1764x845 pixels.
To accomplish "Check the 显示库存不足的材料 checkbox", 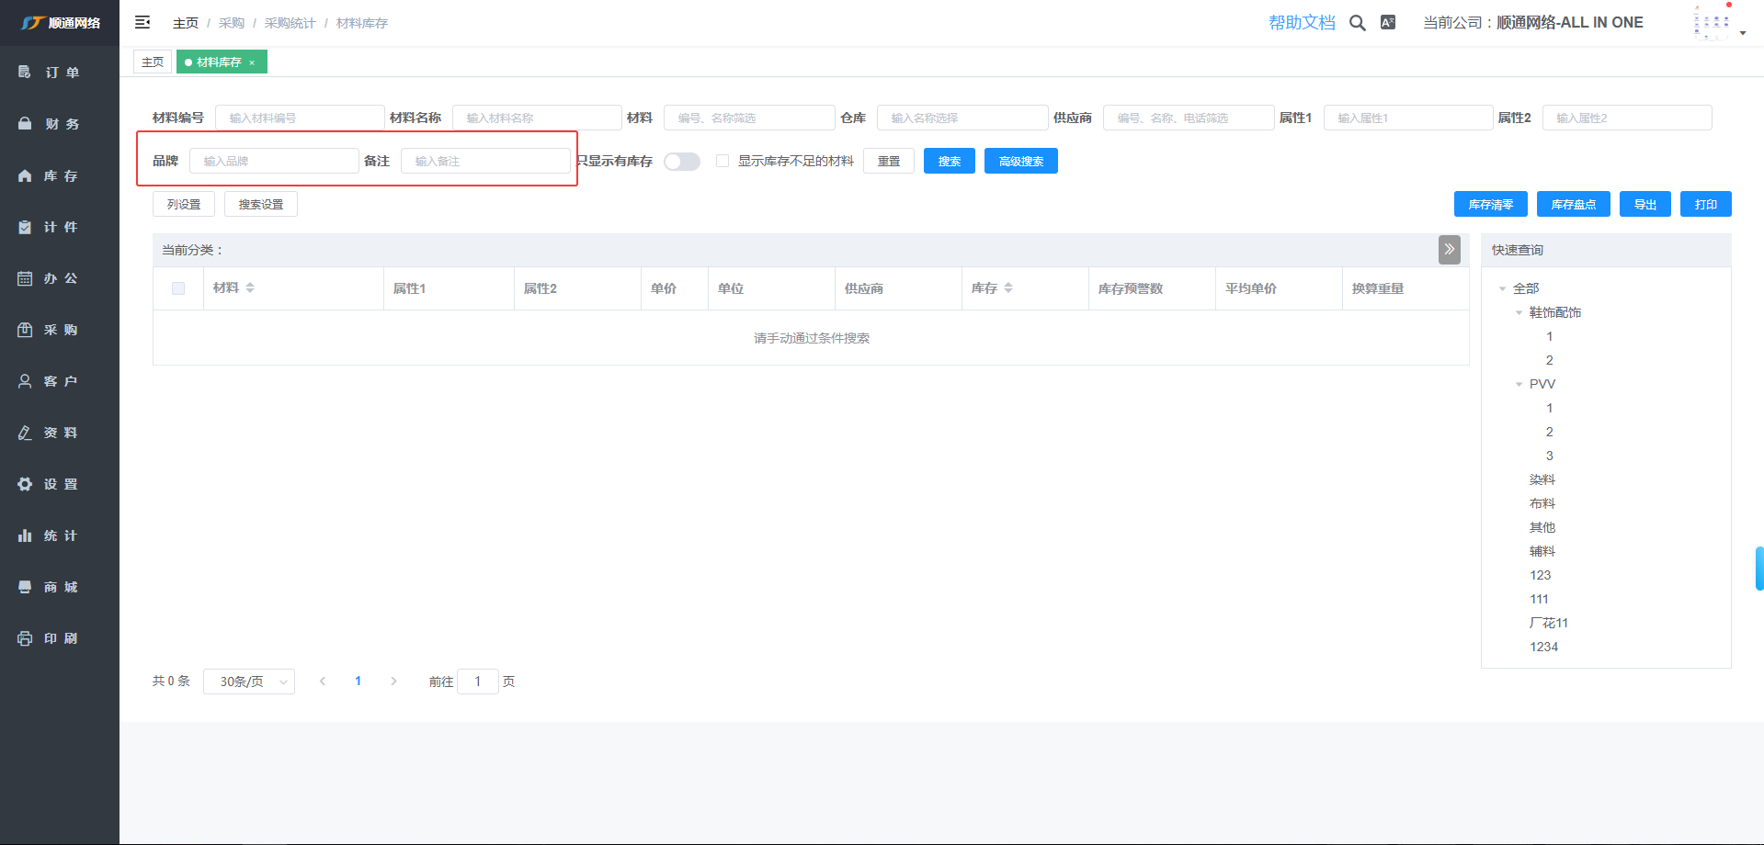I will 723,162.
